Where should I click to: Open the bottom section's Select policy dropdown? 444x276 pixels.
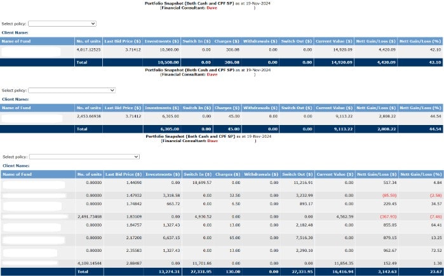(84, 156)
